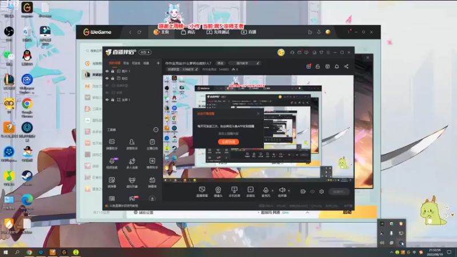Open the customer service headset icon in the title bar
The image size is (457, 257).
click(292, 53)
